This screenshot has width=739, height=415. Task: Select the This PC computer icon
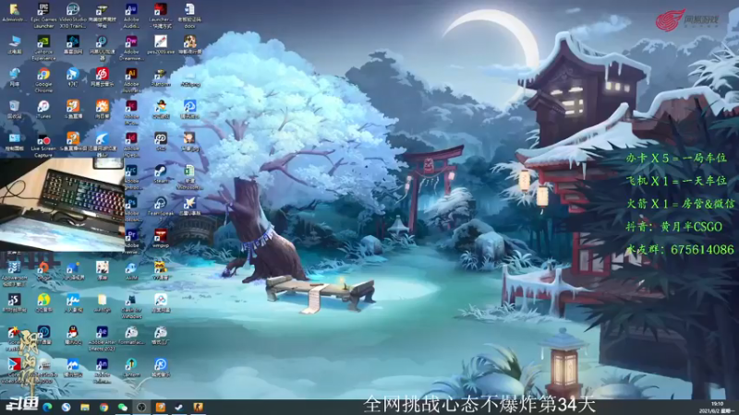14,44
